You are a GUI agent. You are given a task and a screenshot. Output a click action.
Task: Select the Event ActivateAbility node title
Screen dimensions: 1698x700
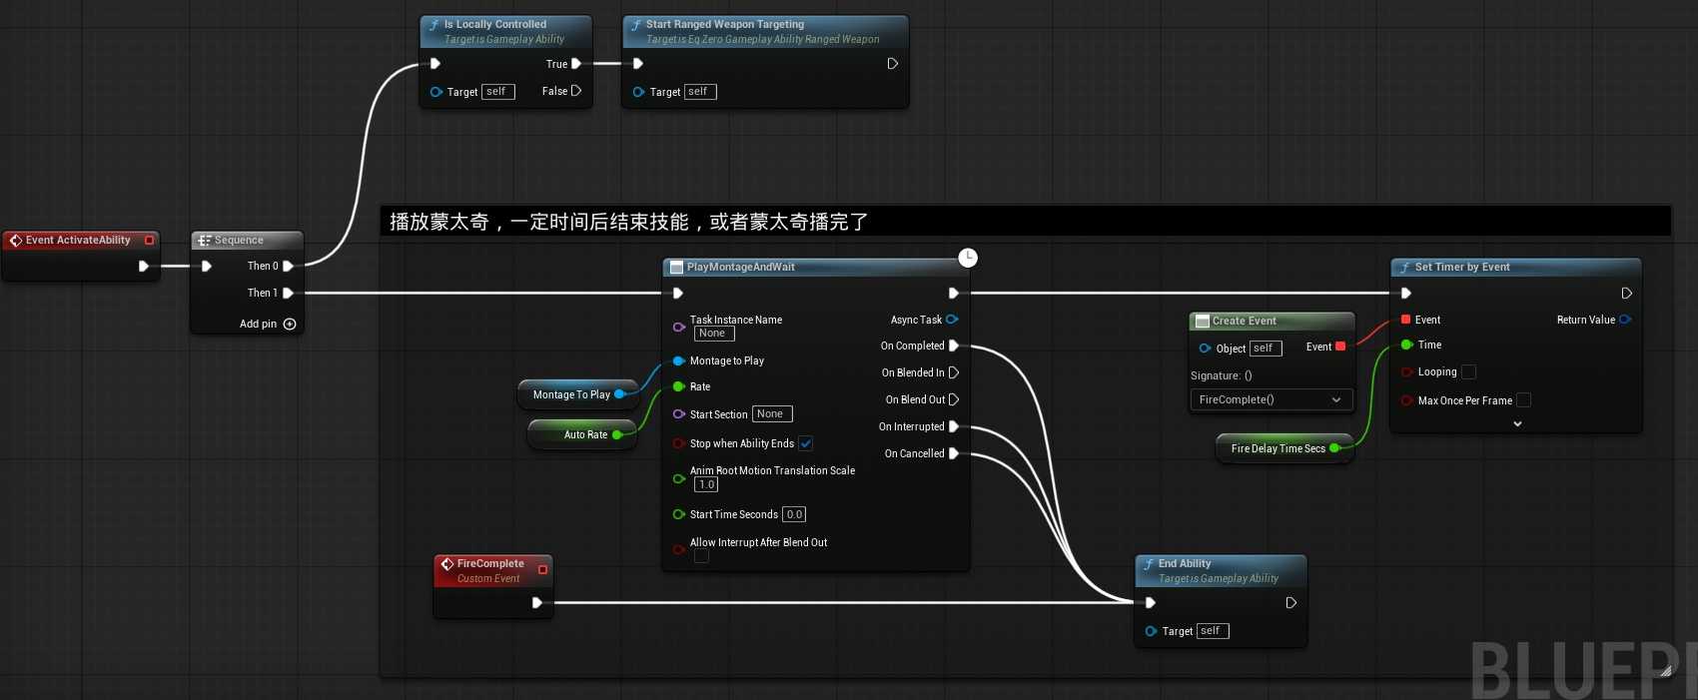click(78, 241)
